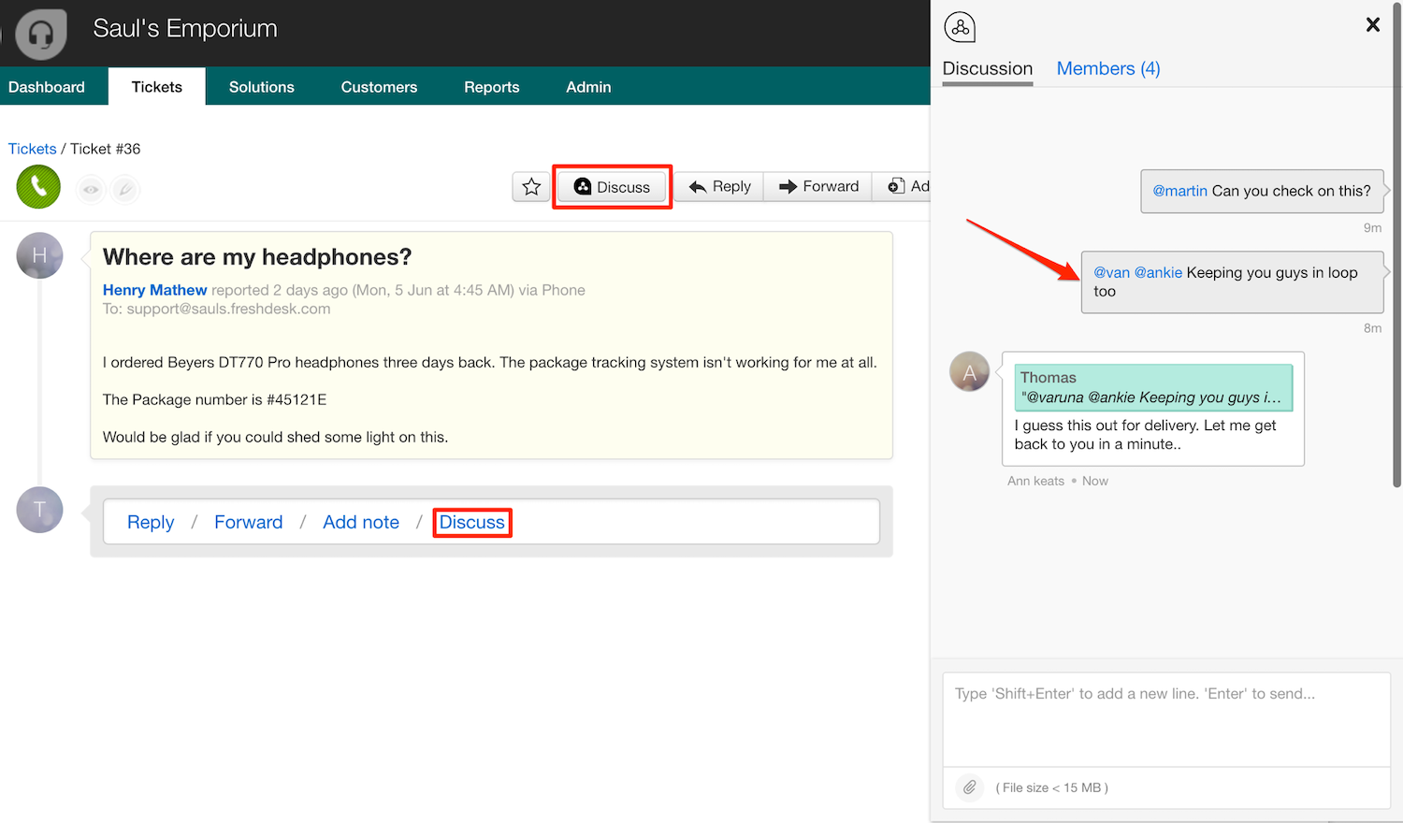
Task: Click the @martin mention in the first message
Action: pyautogui.click(x=1179, y=191)
